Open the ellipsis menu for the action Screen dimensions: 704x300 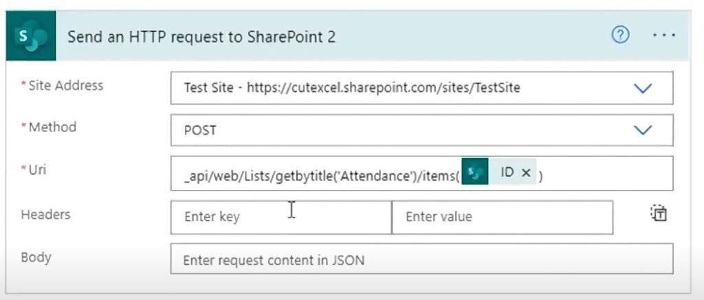(x=664, y=34)
